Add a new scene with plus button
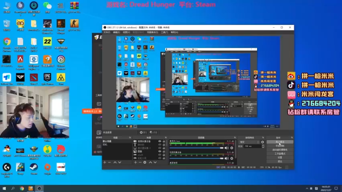This screenshot has width=342, height=192. pyautogui.click(x=105, y=163)
